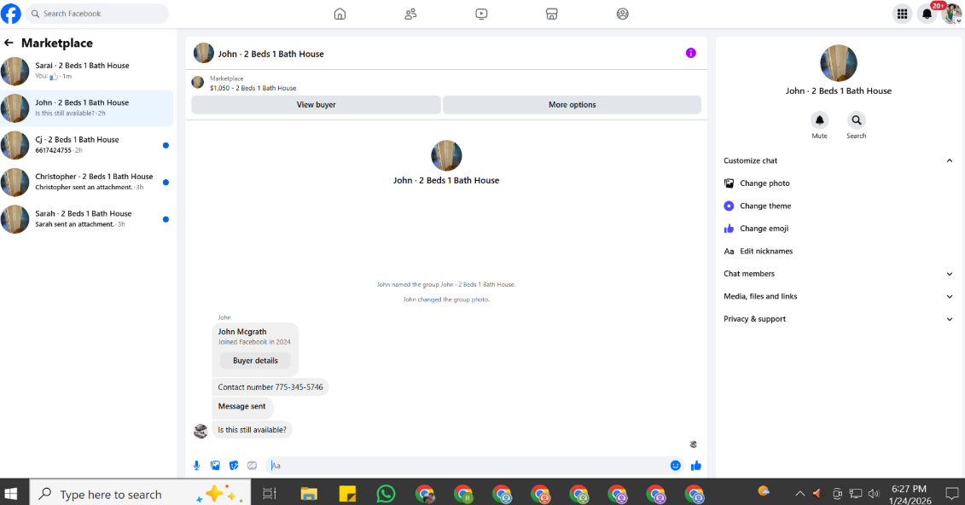Expand the Chat members section
The image size is (965, 505).
pos(838,274)
